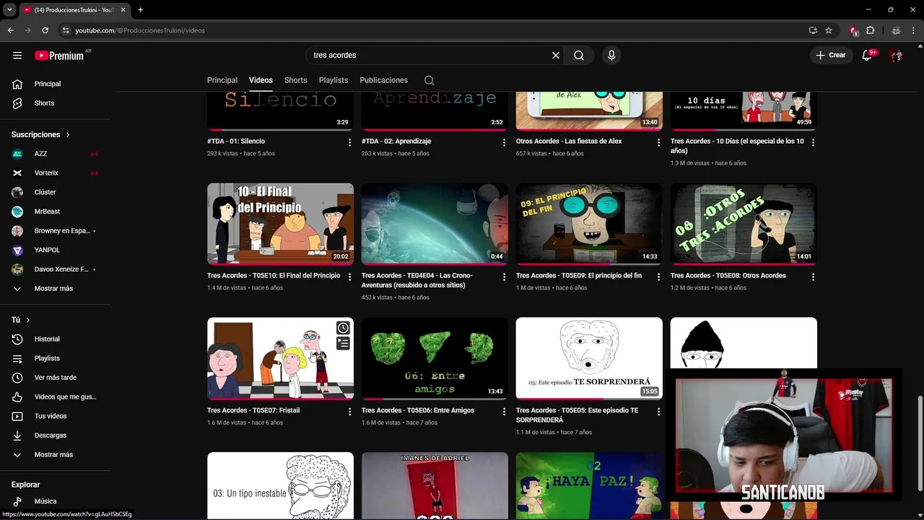Expand Suscripciones section chevron

(68, 134)
